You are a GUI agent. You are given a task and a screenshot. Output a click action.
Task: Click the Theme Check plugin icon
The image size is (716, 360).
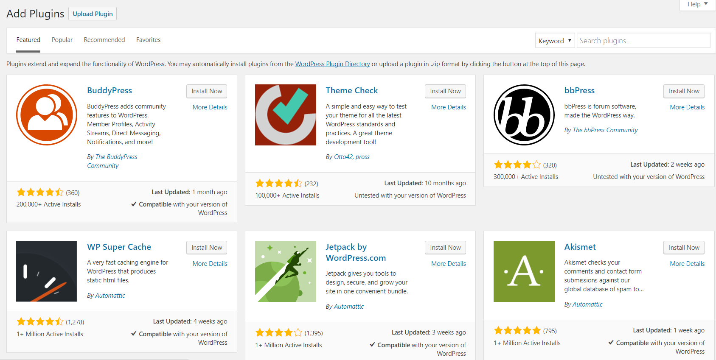(286, 115)
